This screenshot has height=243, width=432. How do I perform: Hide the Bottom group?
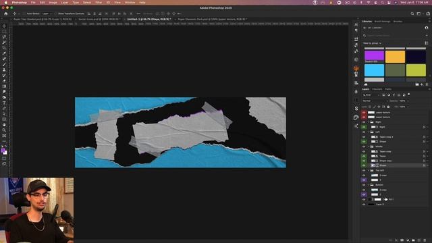pyautogui.click(x=364, y=185)
